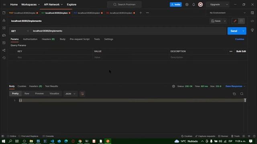This screenshot has height=144, width=257.
Task: Open Collections in the left sidebar
Action: (4, 13)
